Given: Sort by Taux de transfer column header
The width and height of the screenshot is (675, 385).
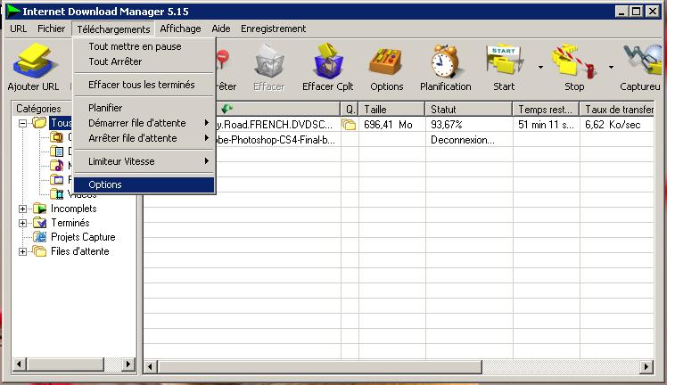Looking at the screenshot, I should pyautogui.click(x=617, y=110).
